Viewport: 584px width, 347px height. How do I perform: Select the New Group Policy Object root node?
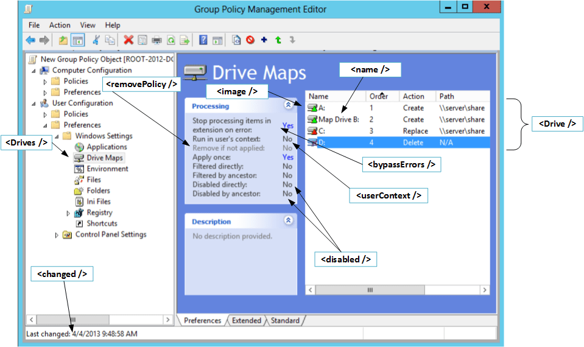click(107, 59)
